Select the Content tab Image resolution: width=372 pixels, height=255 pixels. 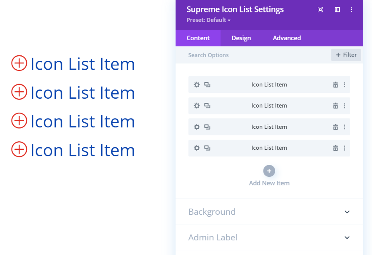(x=198, y=38)
